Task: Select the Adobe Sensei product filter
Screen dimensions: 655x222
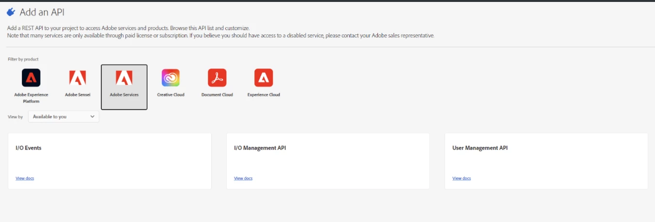Action: pyautogui.click(x=78, y=78)
